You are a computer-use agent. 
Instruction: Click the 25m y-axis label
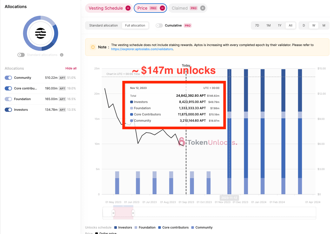pos(97,68)
